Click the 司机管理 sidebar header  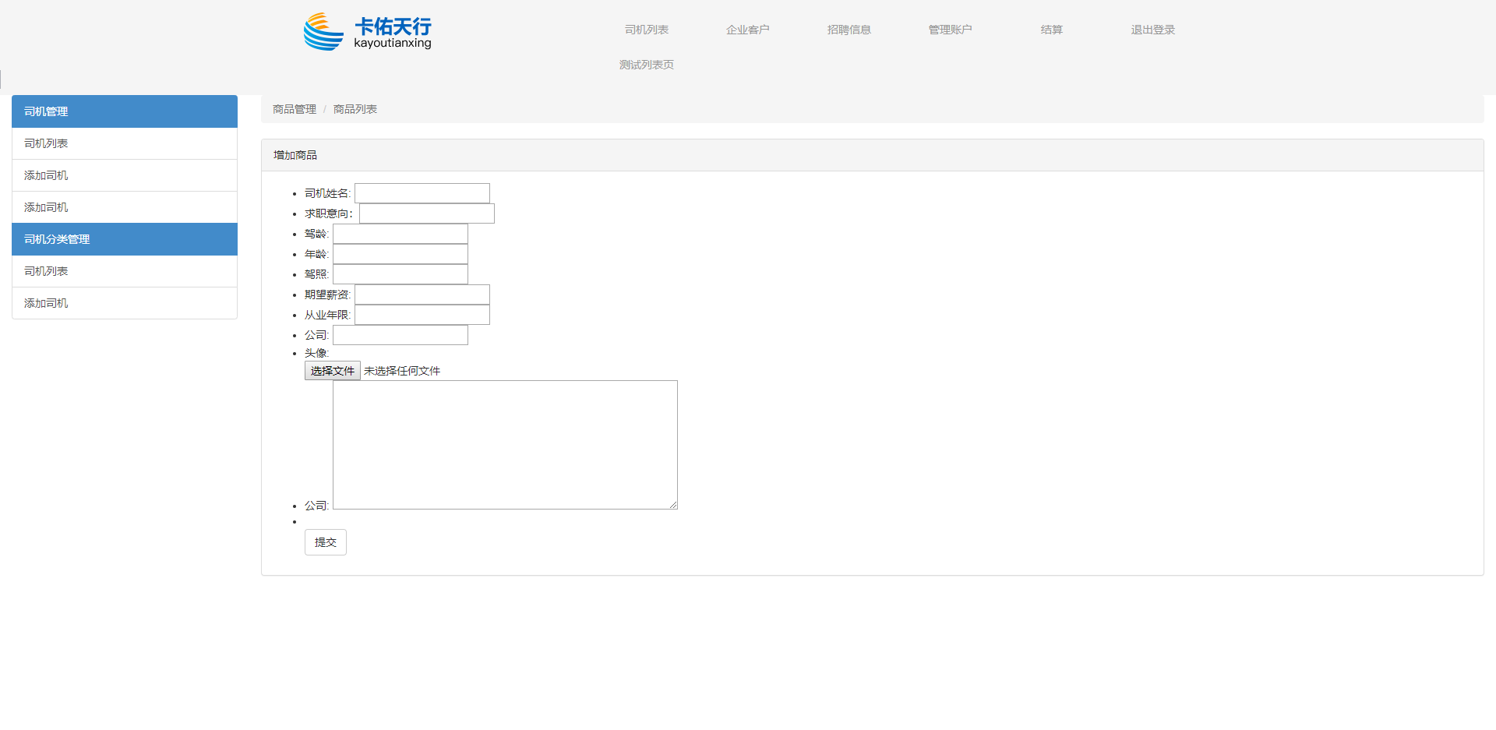coord(125,111)
